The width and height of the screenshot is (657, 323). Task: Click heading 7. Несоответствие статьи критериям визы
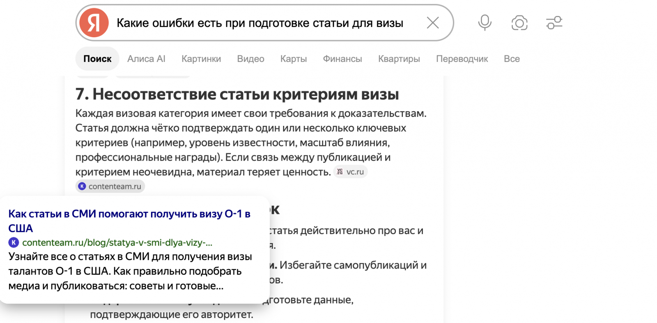pyautogui.click(x=237, y=94)
